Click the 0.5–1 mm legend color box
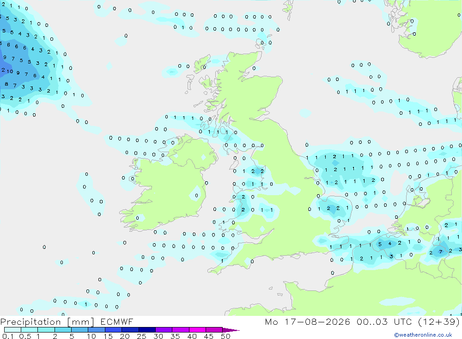 point(30,330)
